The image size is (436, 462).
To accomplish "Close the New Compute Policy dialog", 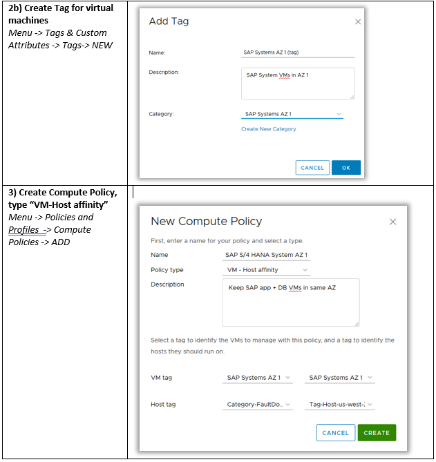I will pyautogui.click(x=392, y=222).
